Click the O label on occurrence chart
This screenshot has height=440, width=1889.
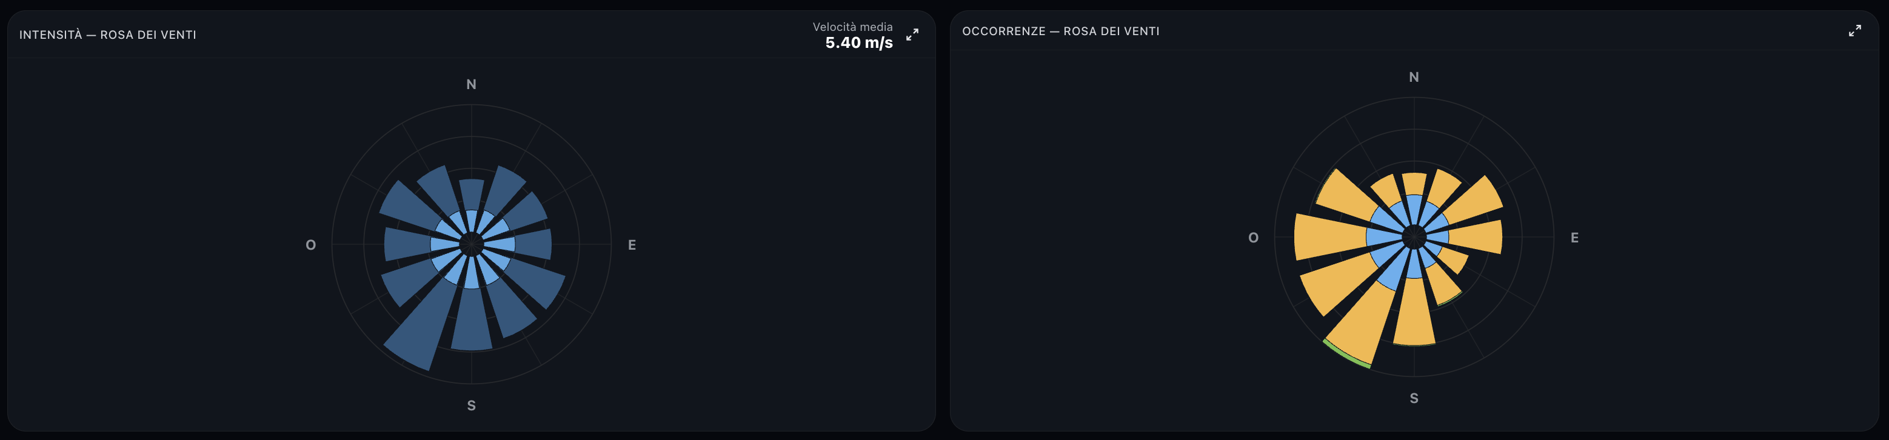tap(1253, 238)
